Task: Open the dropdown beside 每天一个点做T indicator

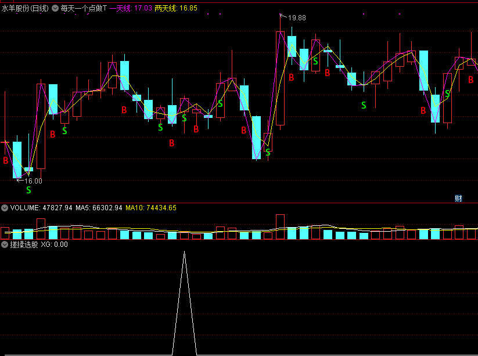Action: [x=55, y=8]
